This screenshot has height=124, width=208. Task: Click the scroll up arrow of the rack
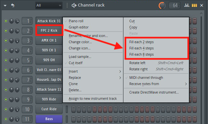pos(201,13)
